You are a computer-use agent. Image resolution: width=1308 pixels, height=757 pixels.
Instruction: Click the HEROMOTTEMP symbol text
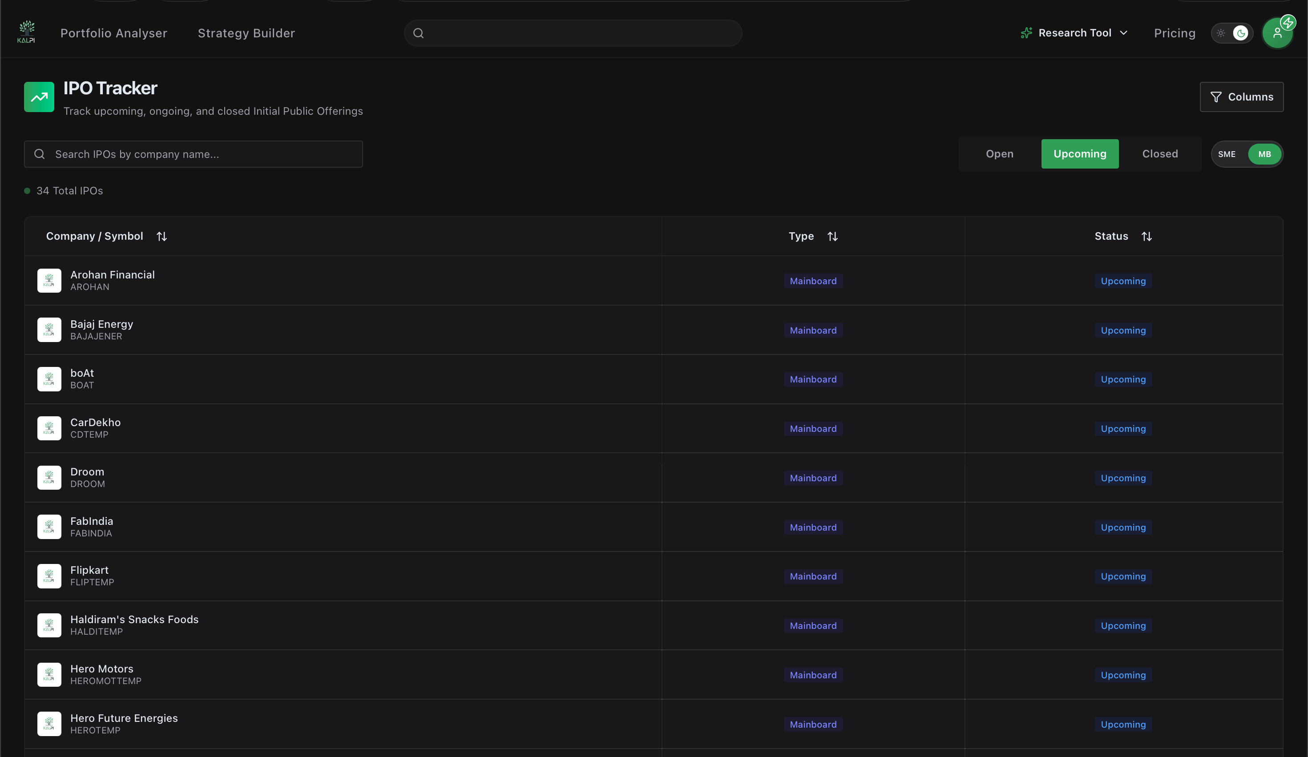106,681
